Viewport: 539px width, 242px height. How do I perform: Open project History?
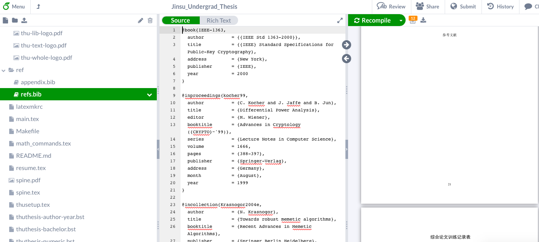[500, 7]
